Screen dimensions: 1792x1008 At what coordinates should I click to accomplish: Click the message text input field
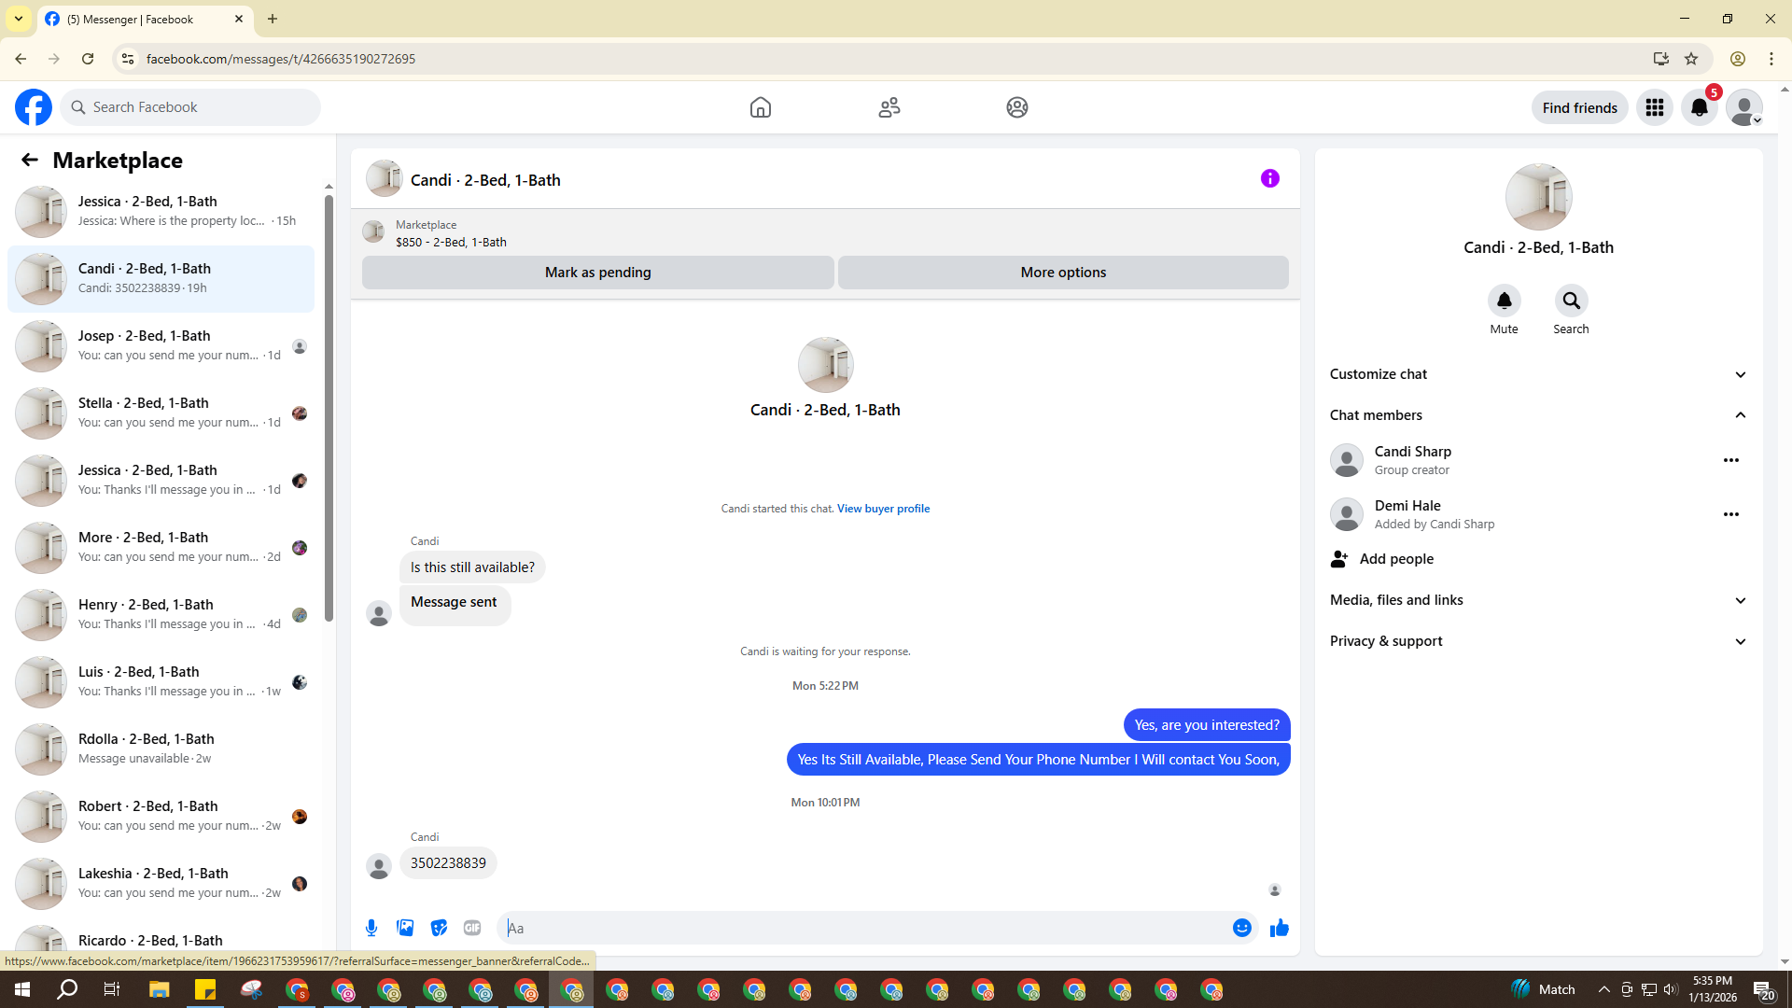868,928
